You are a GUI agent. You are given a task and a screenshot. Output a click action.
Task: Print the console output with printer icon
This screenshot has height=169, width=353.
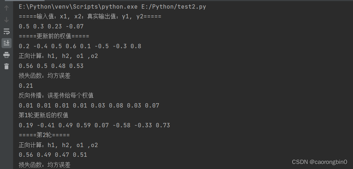(6, 55)
